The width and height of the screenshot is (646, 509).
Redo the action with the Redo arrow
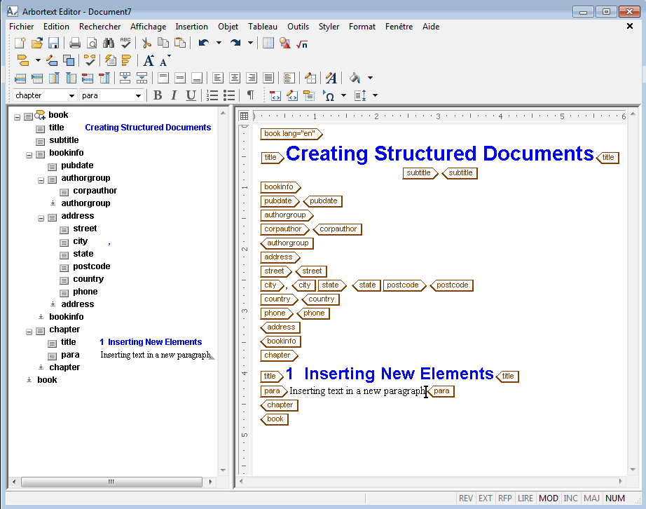[235, 43]
